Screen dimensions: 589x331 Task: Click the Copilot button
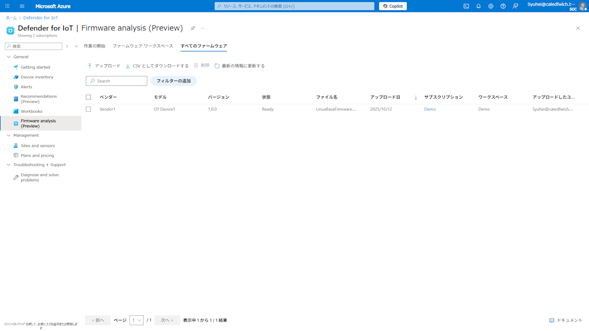click(x=393, y=6)
